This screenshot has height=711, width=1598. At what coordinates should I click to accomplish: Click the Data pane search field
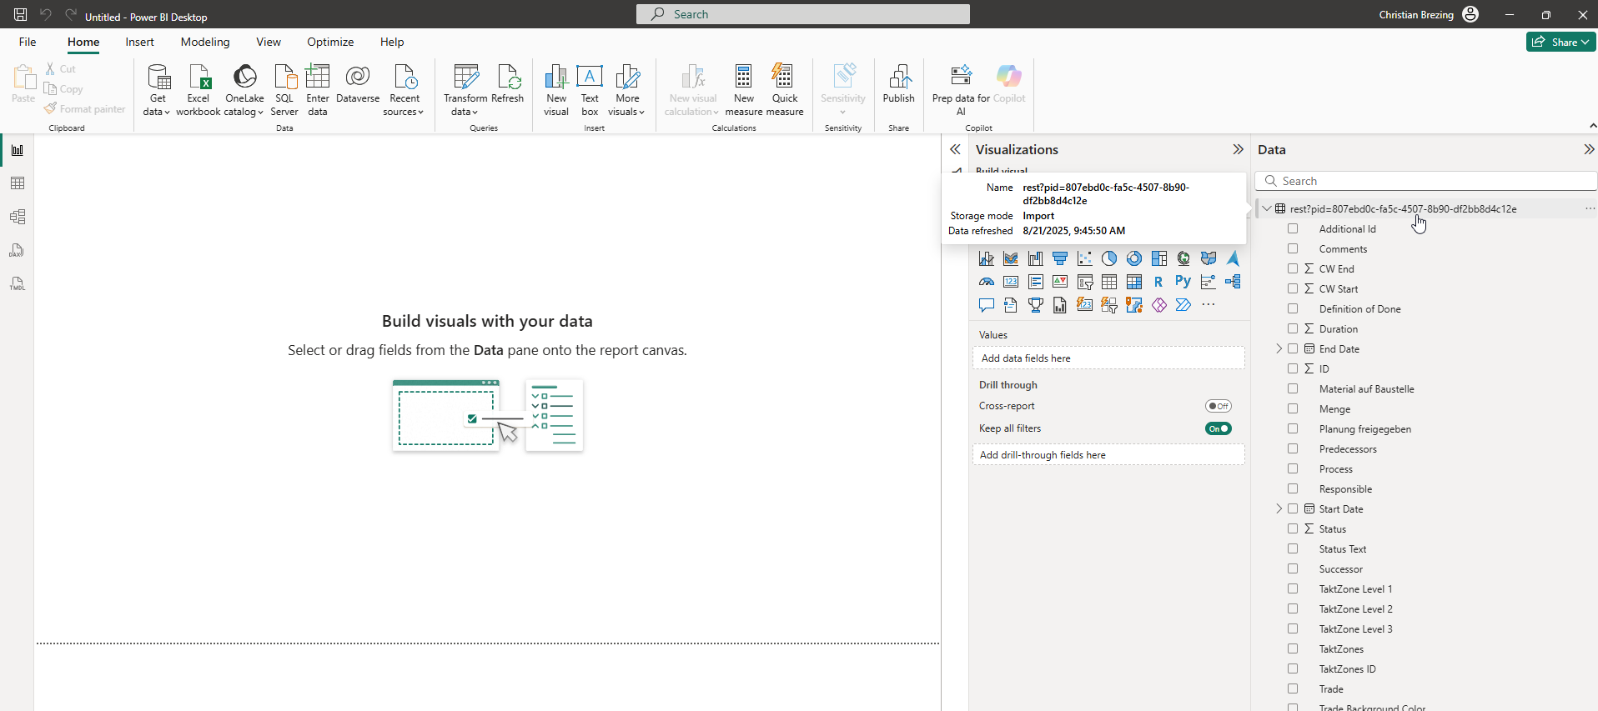1426,181
